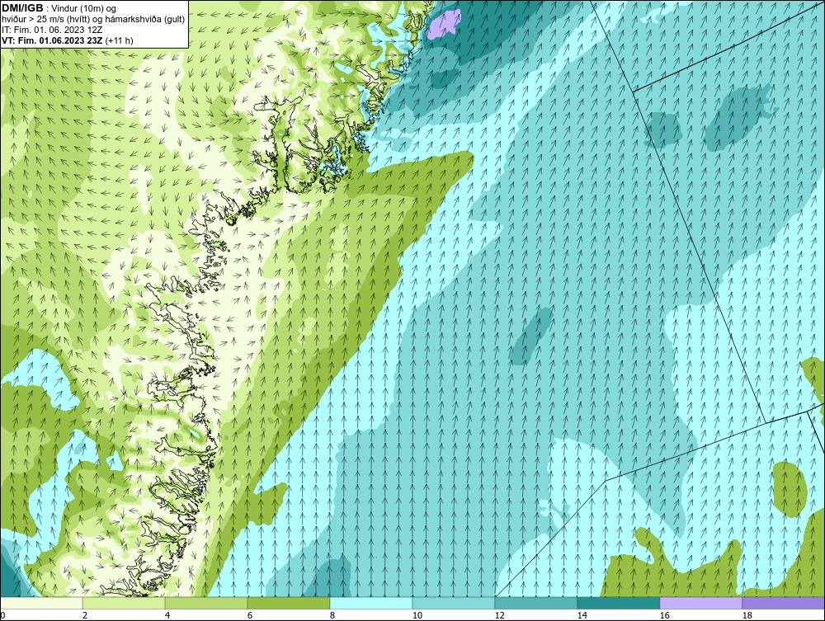This screenshot has height=621, width=825.
Task: Click the lavender high-wind patch on the map
Action: point(444,24)
